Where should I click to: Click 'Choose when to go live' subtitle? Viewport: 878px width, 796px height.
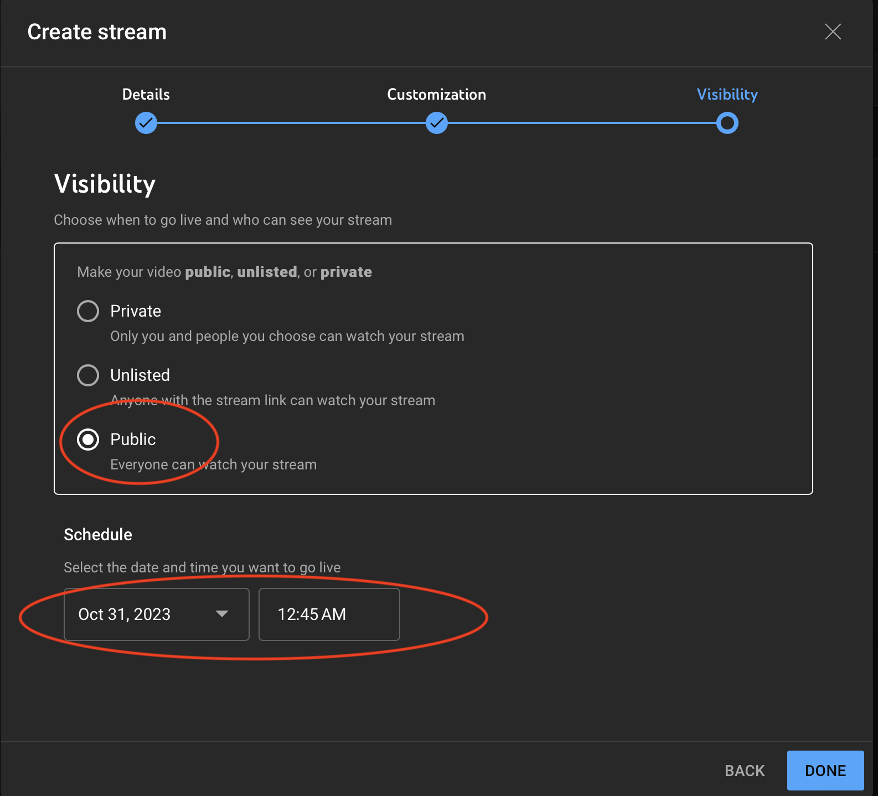click(223, 220)
